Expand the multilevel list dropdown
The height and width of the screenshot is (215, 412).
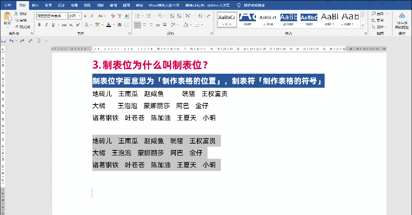[164, 16]
